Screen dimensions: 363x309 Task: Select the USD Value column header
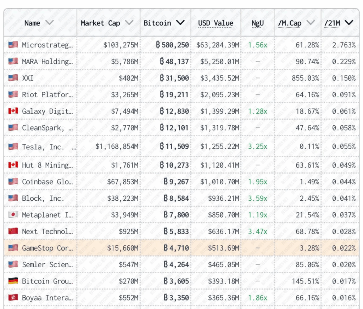pyautogui.click(x=216, y=23)
